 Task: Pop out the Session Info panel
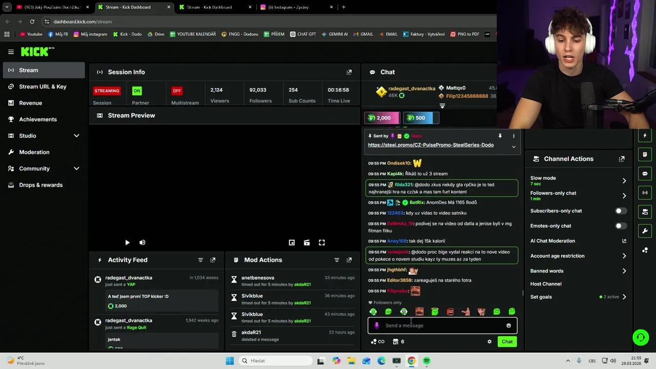pyautogui.click(x=349, y=72)
